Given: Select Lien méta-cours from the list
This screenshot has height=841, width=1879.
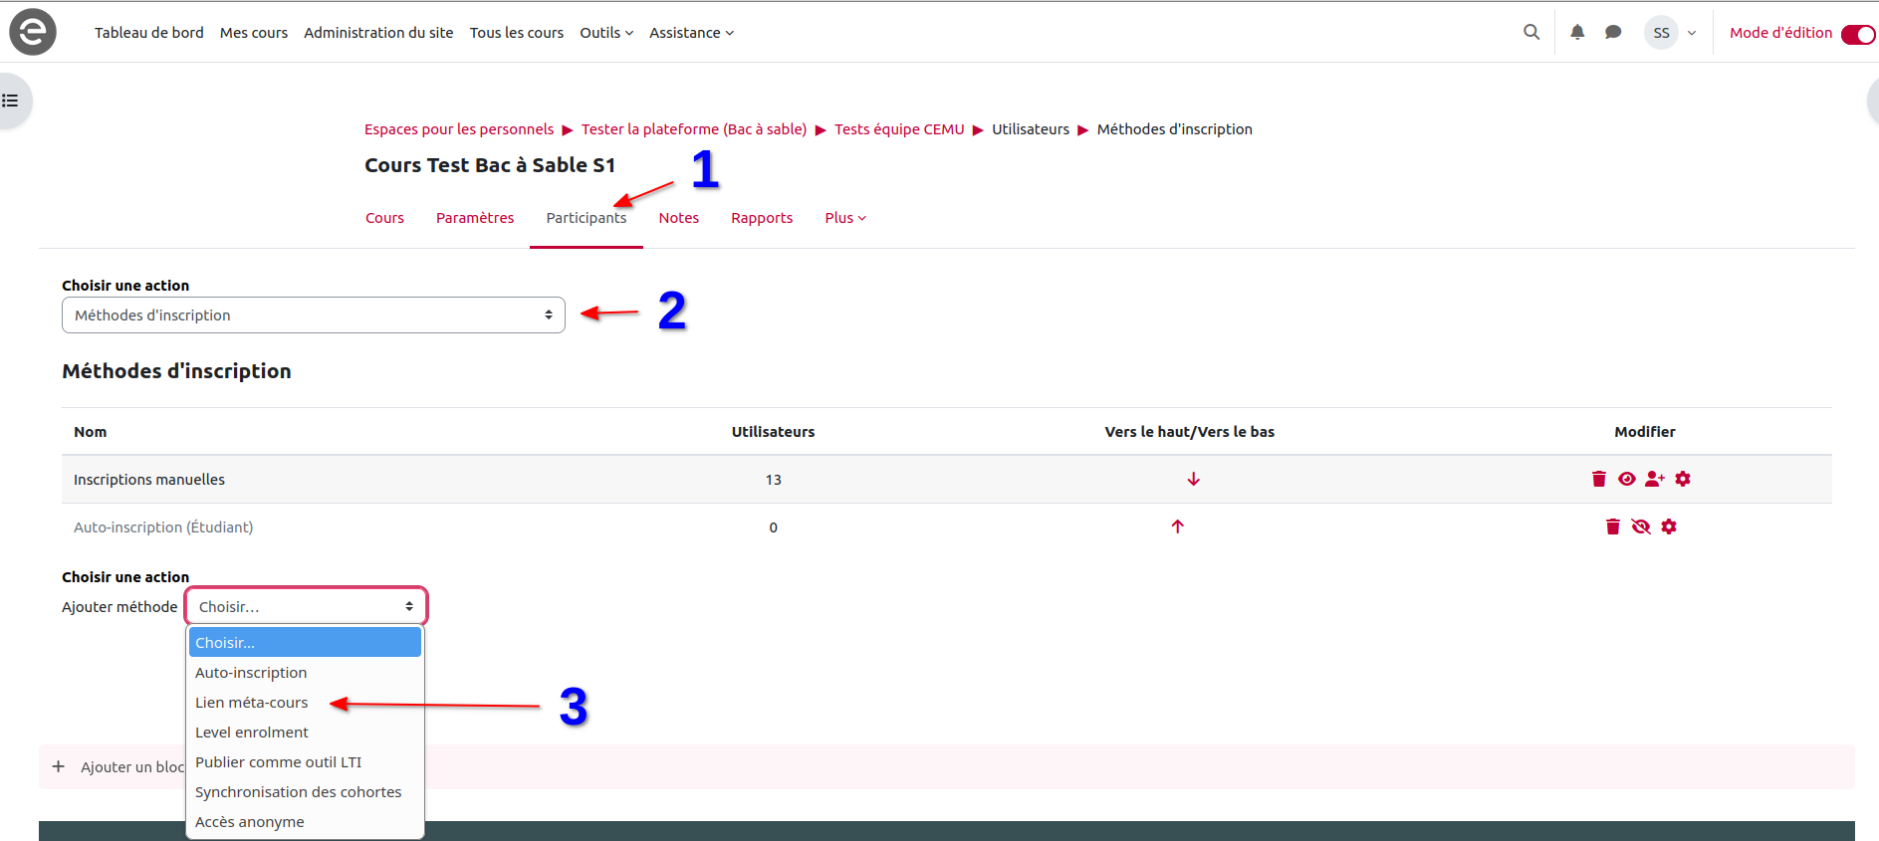Looking at the screenshot, I should pos(252,703).
